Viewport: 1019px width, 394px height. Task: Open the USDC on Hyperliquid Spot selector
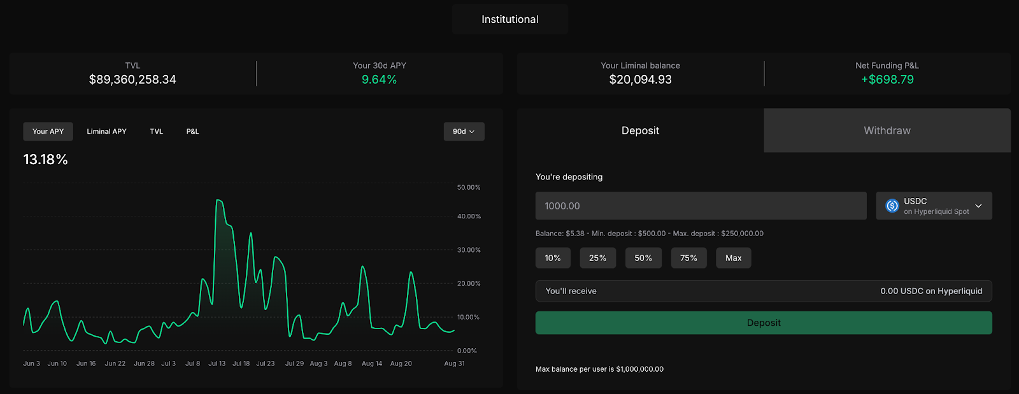[934, 206]
